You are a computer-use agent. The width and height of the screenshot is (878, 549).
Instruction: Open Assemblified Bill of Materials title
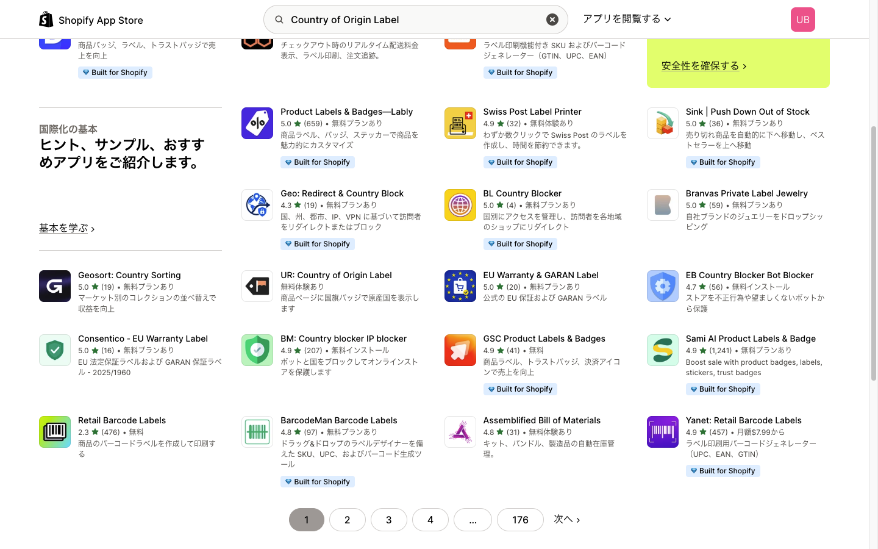(x=542, y=420)
